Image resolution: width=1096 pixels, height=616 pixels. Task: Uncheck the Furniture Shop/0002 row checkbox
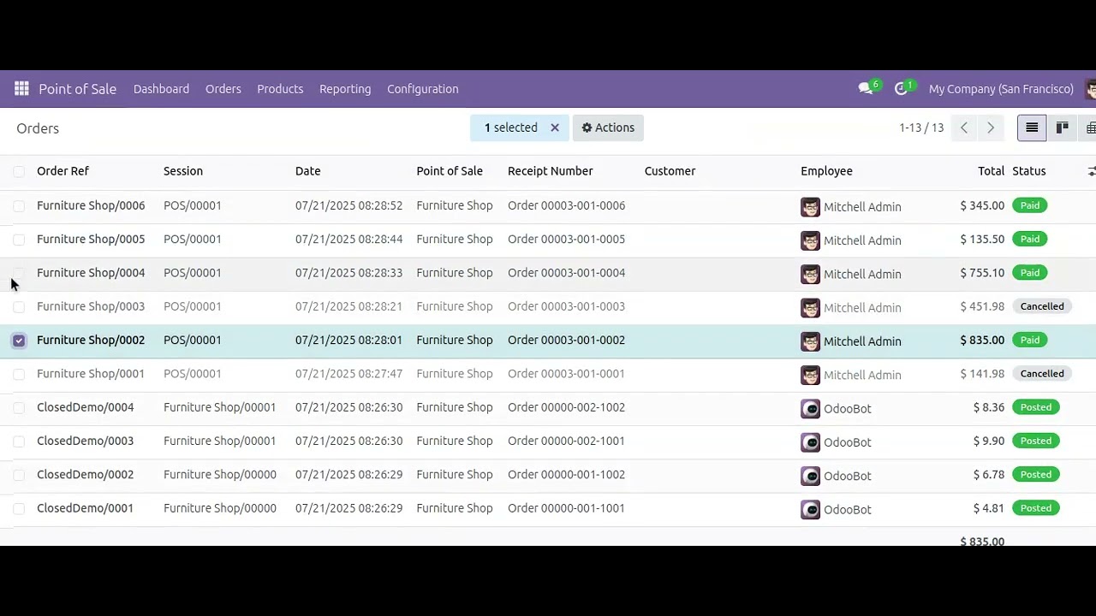(x=19, y=341)
